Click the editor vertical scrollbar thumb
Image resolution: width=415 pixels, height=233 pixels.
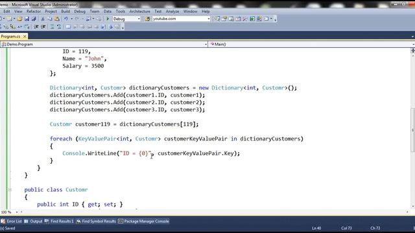[x=412, y=130]
